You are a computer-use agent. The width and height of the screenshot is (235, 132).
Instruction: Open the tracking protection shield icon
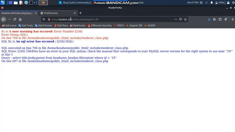pos(44,19)
